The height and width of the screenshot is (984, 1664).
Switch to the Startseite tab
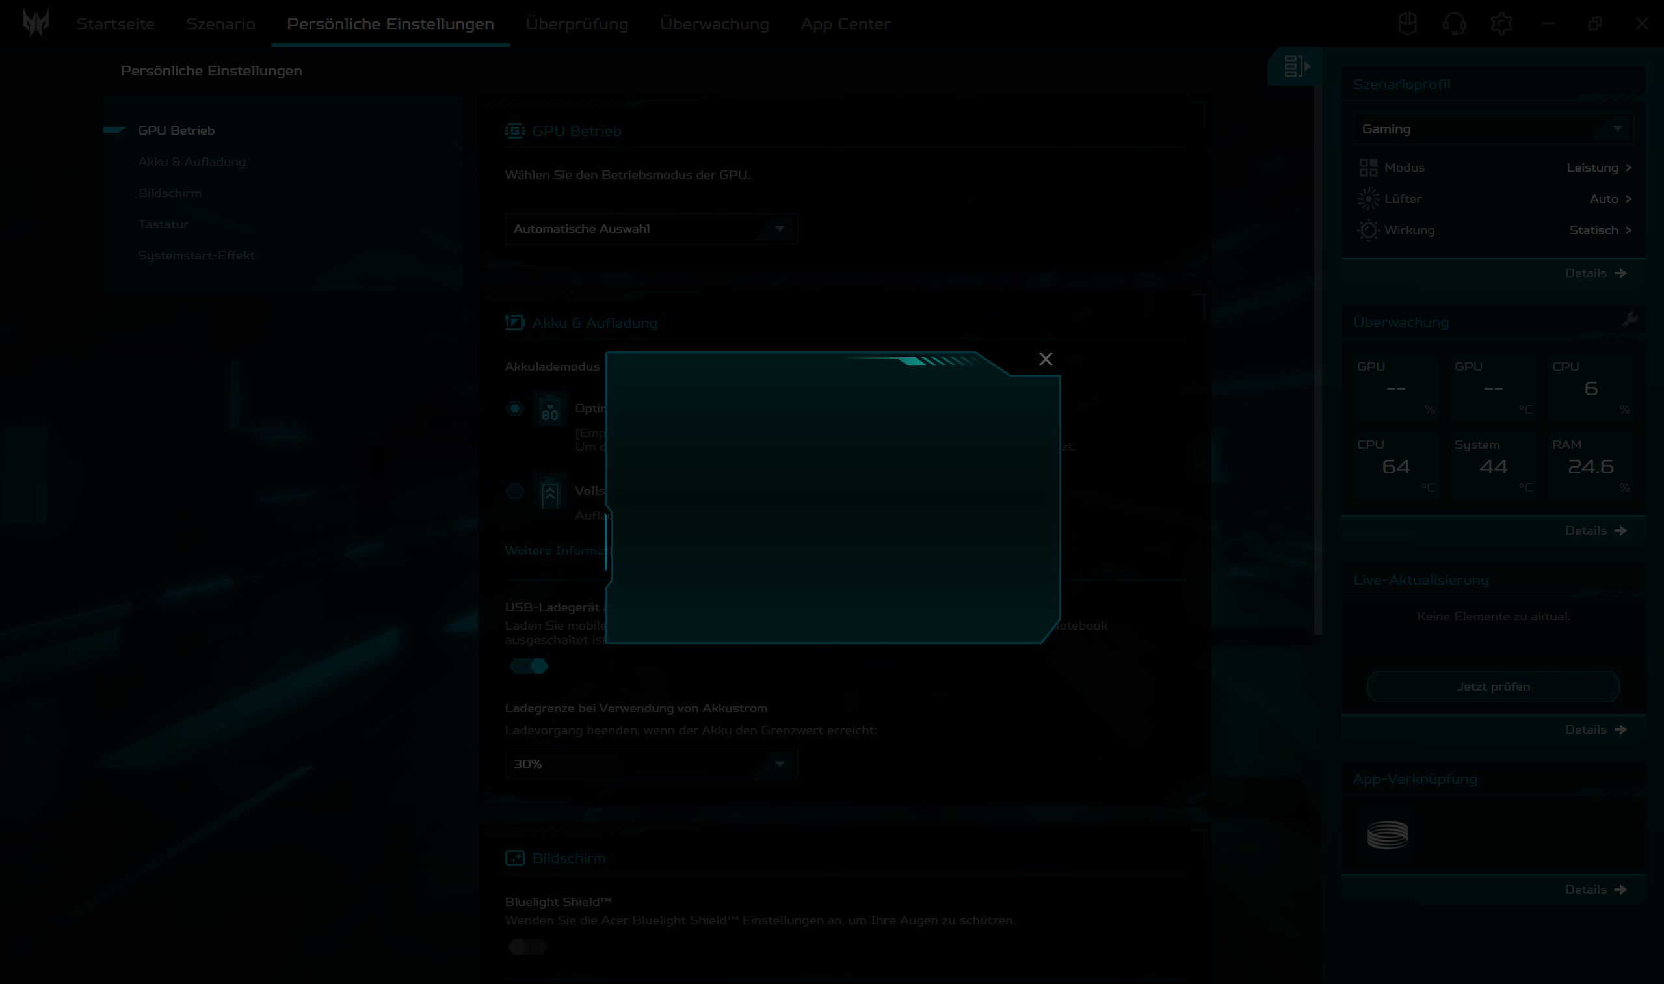(115, 24)
